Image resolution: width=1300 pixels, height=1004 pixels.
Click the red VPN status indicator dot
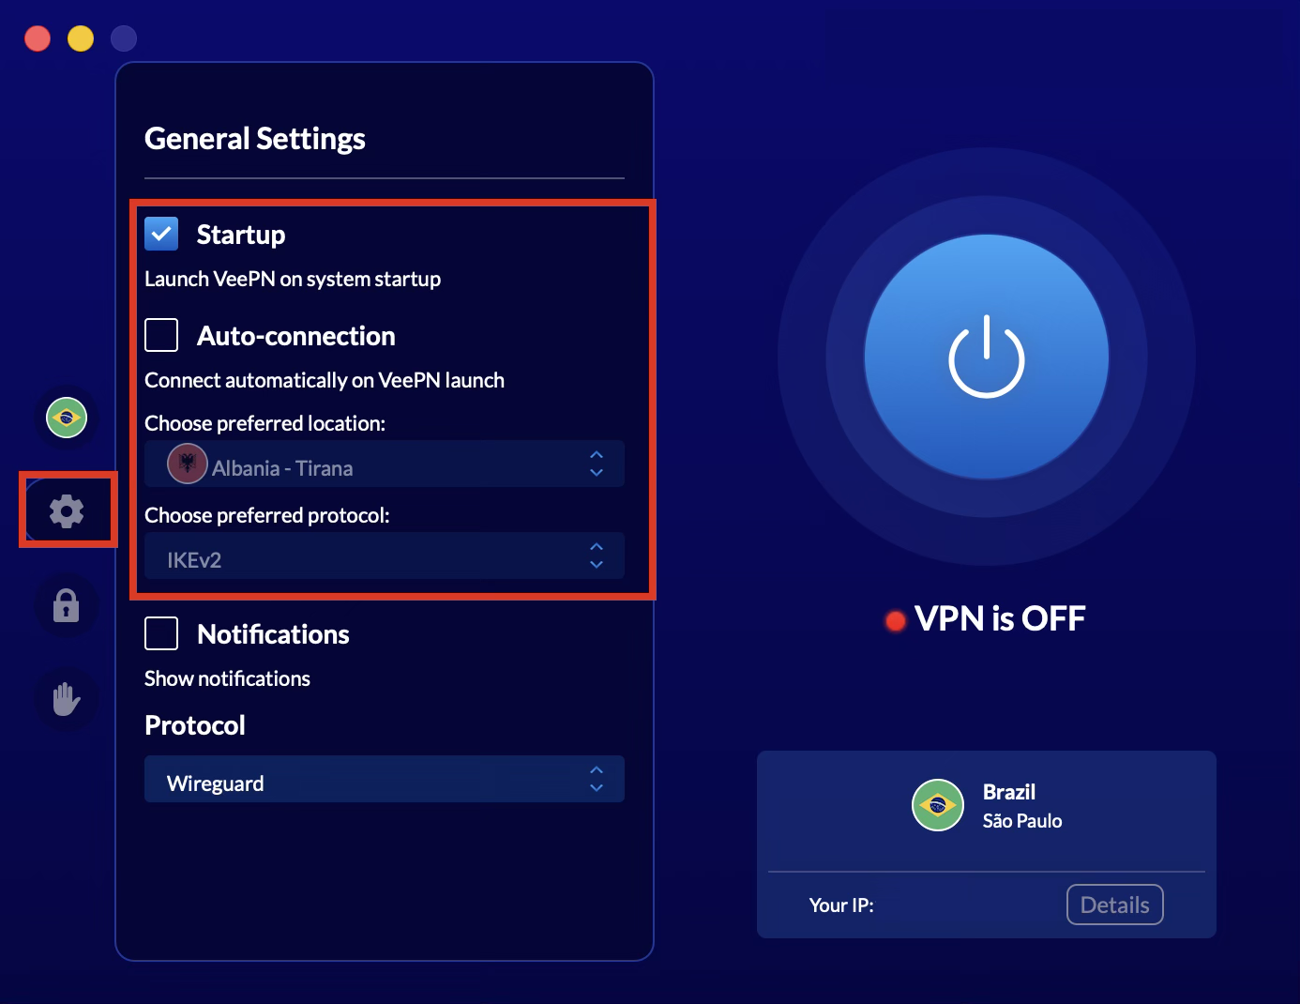[895, 620]
